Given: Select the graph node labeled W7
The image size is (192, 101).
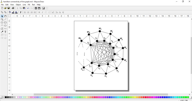Looking at the screenshot, I should coord(100,31).
